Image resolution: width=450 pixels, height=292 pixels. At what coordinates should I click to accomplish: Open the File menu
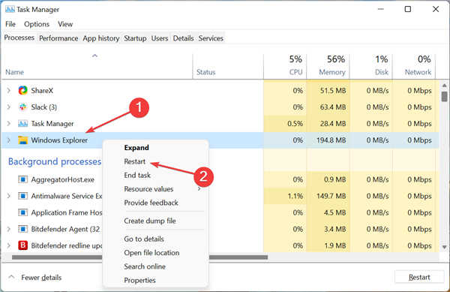(10, 24)
